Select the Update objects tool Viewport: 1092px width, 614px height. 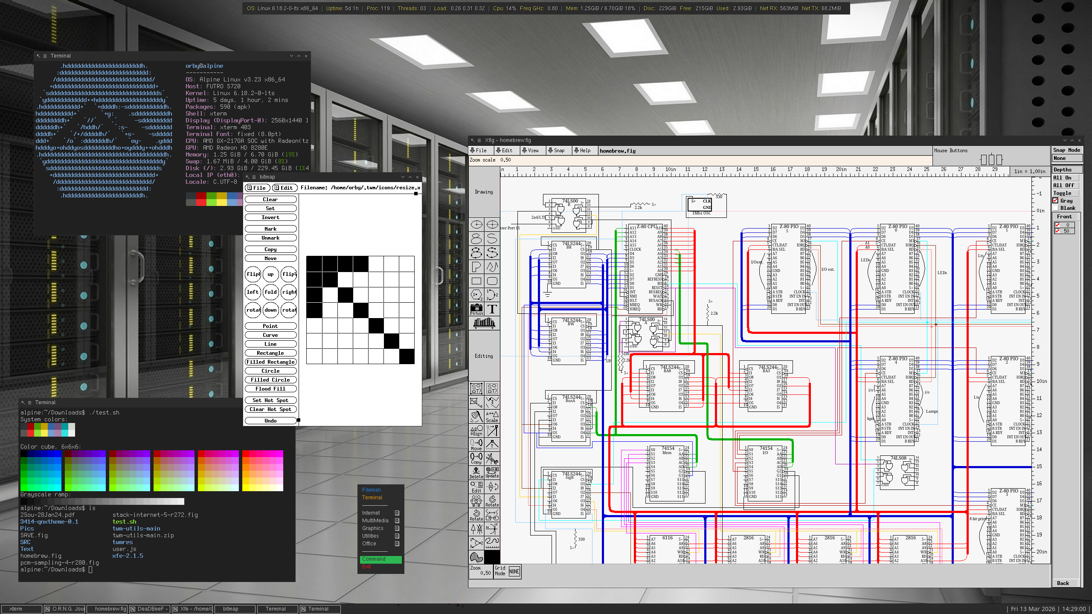pos(492,473)
